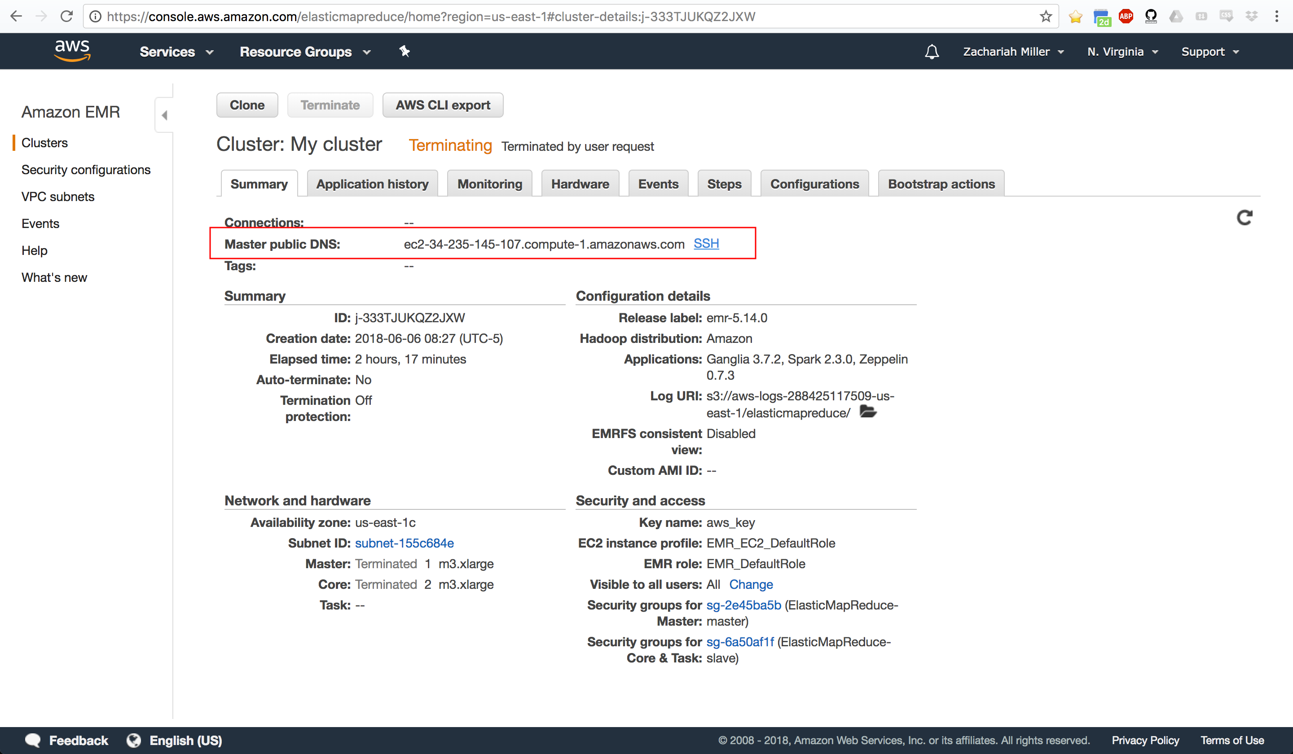Screen dimensions: 1293x754
Task: Click the Feedback speech bubble icon
Action: tap(33, 740)
